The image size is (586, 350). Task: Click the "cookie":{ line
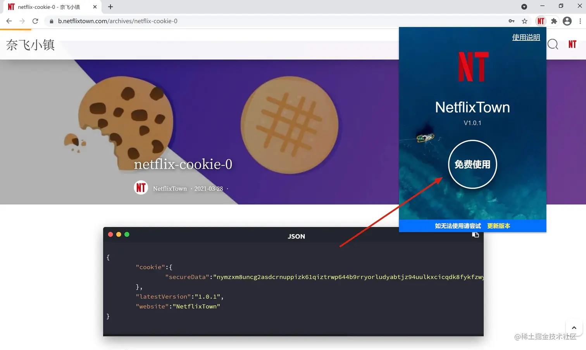coord(154,267)
